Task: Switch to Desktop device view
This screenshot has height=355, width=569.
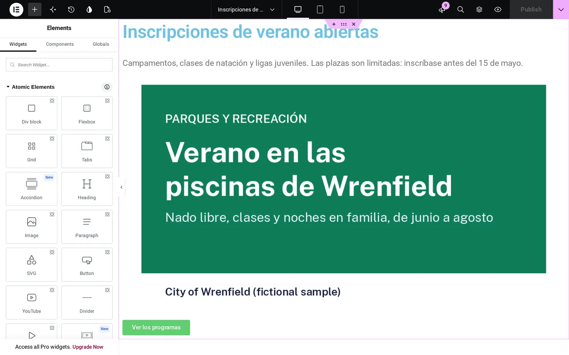Action: [x=298, y=9]
